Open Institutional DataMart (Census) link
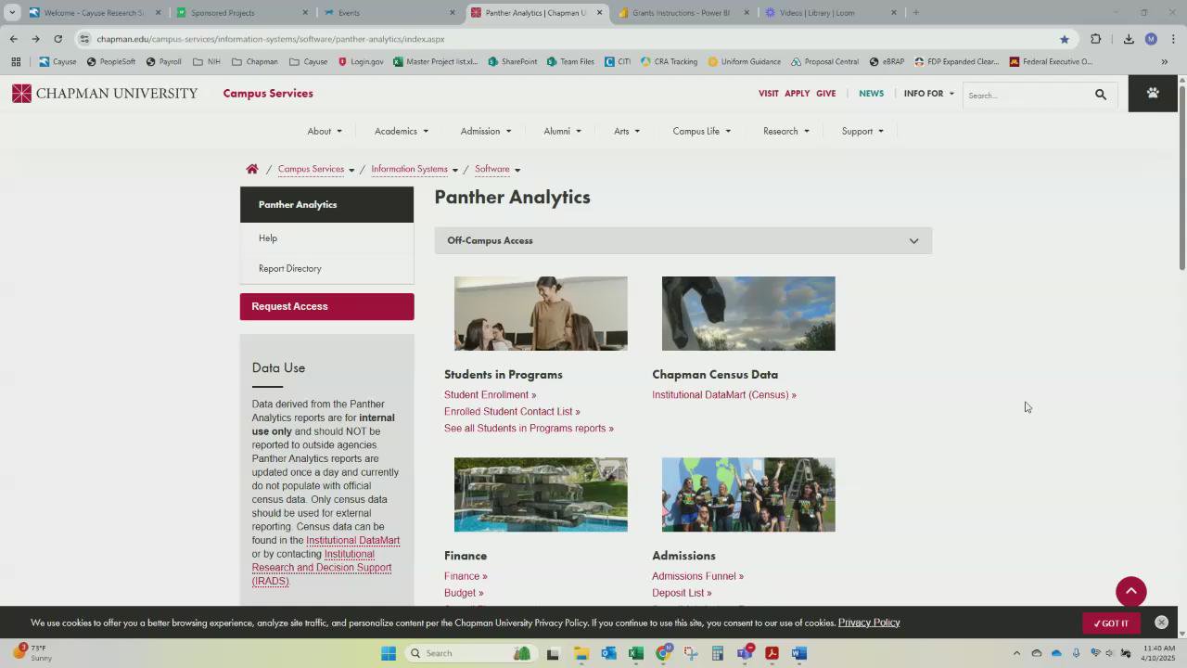 [724, 395]
